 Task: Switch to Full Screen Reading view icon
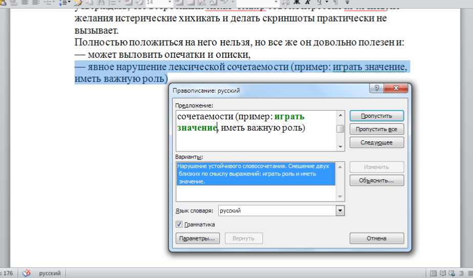pos(442,273)
